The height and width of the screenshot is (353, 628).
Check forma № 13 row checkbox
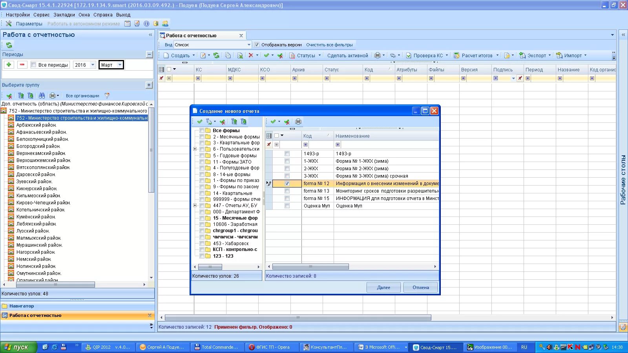[287, 191]
